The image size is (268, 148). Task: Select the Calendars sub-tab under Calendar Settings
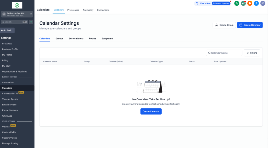45,39
